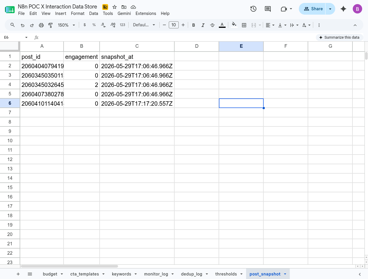Open the File menu
The image size is (368, 279).
point(21,13)
